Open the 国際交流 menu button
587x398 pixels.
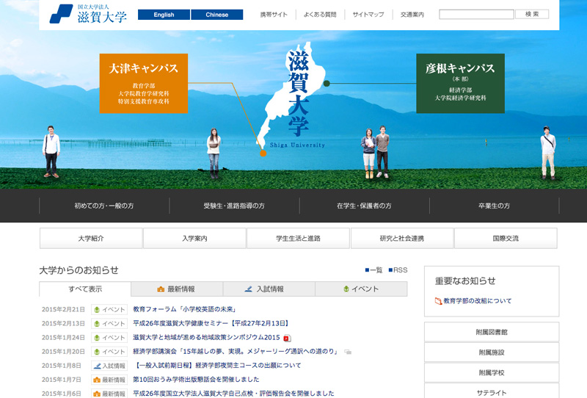[506, 239]
